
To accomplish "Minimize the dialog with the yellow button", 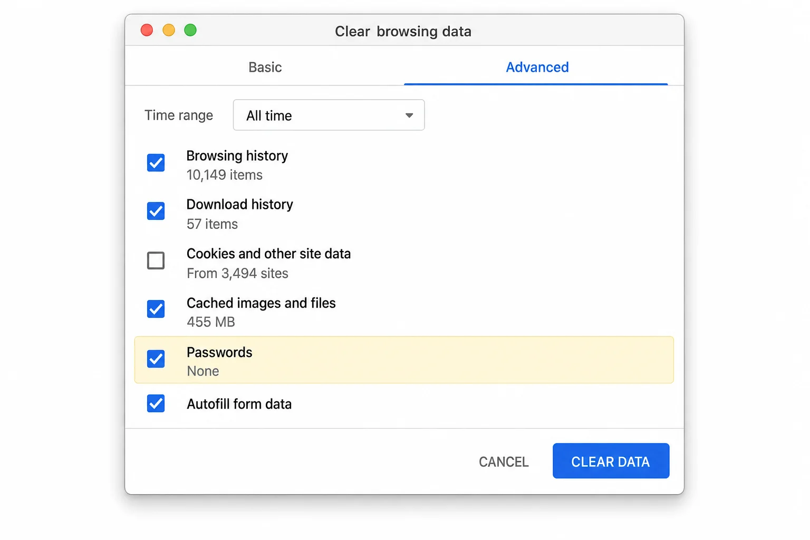I will 169,30.
